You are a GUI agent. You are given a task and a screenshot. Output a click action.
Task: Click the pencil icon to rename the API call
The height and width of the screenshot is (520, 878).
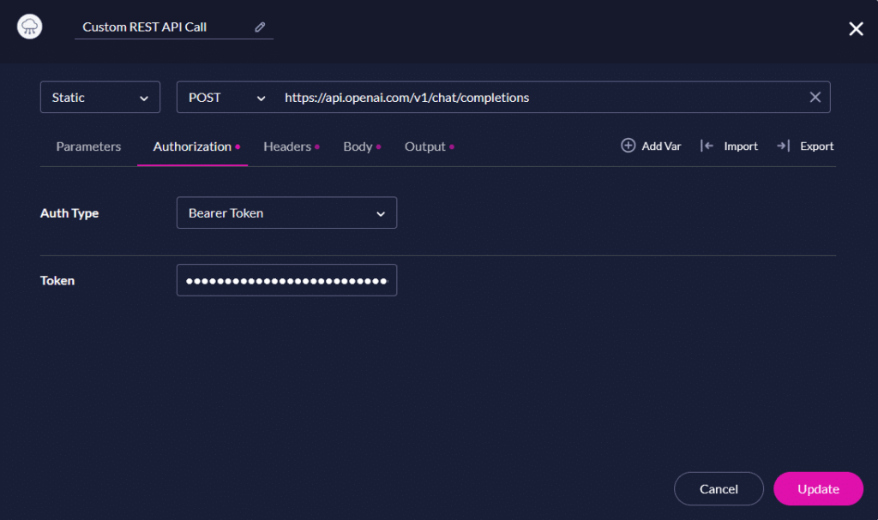260,27
